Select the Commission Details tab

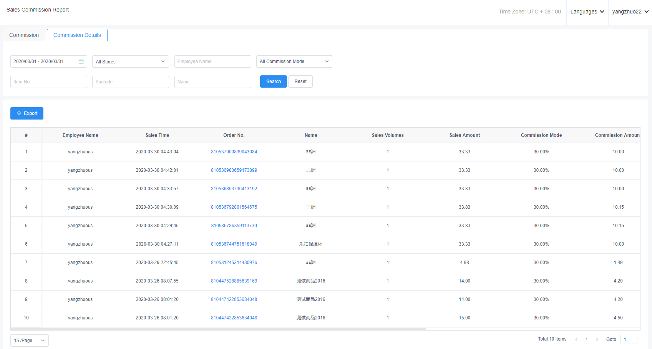77,35
